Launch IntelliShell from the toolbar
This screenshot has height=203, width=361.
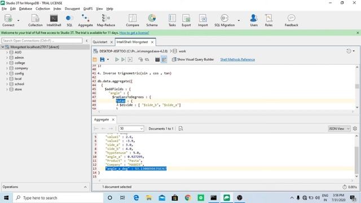click(54, 20)
